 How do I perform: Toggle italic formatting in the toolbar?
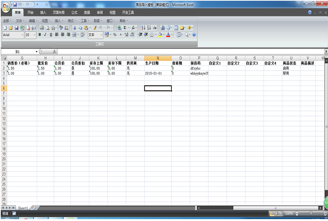tap(45, 35)
